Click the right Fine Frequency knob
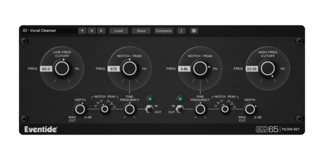The image size is (324, 160). [x=200, y=109]
